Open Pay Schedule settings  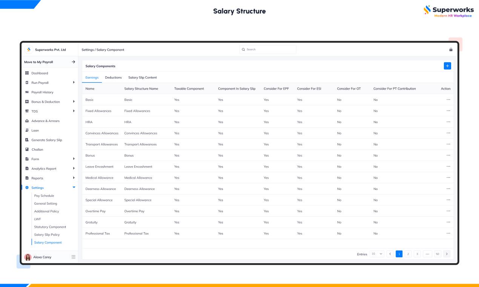pos(44,196)
